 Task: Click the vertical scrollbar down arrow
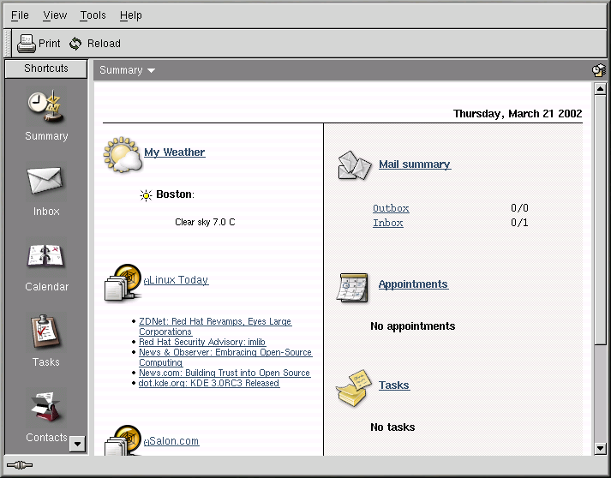pos(599,448)
